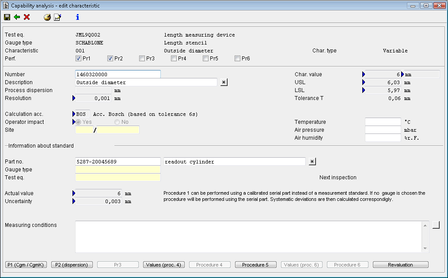Toggle the Pr1 checkbox
The width and height of the screenshot is (448, 278).
[78, 59]
